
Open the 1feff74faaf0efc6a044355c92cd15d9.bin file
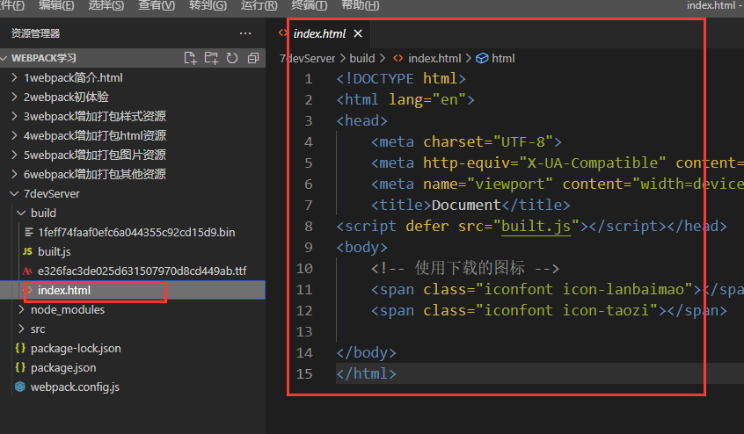[x=136, y=232]
